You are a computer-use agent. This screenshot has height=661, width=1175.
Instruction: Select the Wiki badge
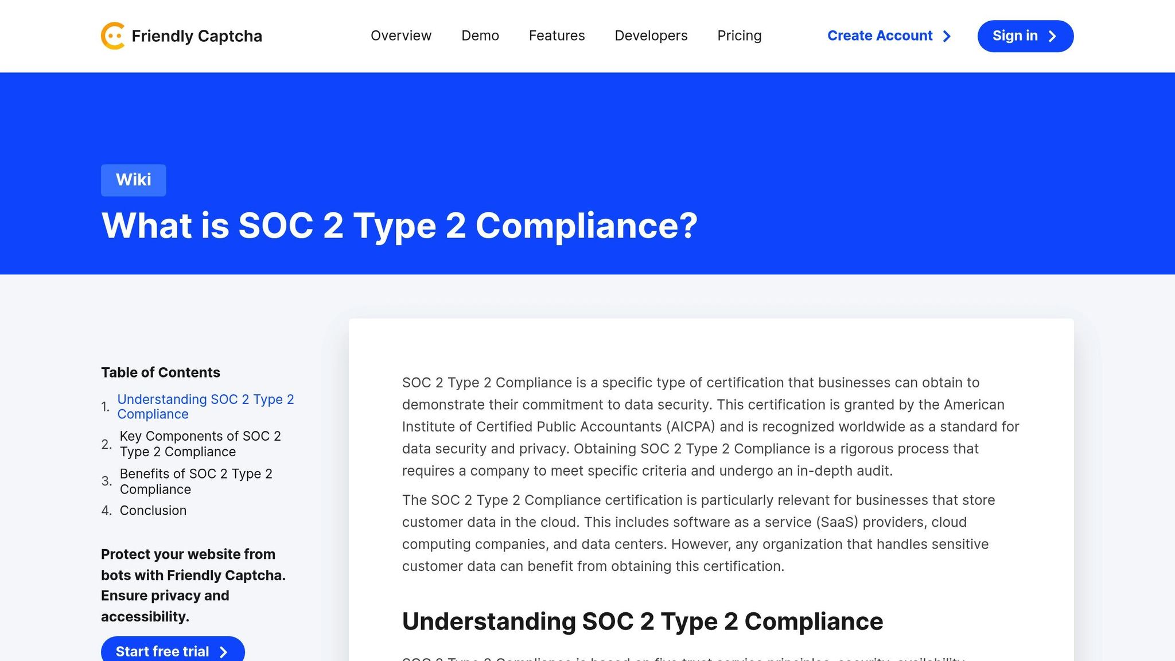coord(133,180)
